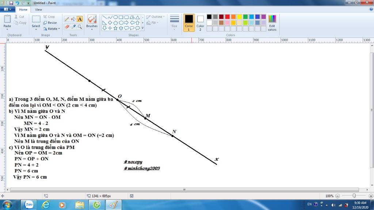The image size is (374, 210).
Task: Activate Color 2 background selector
Action: (x=201, y=23)
